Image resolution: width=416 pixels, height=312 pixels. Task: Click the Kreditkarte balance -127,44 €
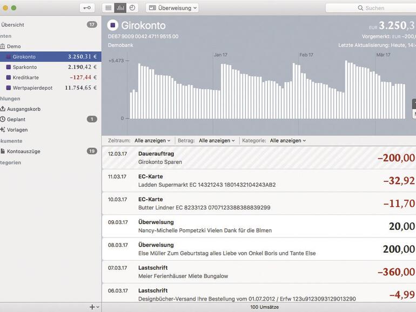pos(83,77)
